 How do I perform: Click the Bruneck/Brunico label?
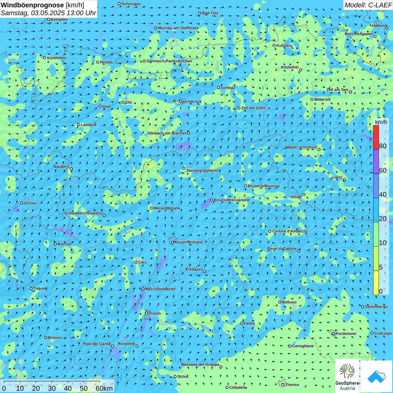[x=264, y=186]
